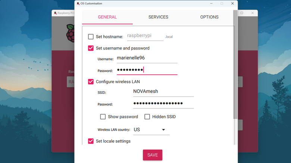Click the Raspberry Pi icon in OS Customisation title
Image resolution: width=291 pixels, height=163 pixels.
click(78, 3)
